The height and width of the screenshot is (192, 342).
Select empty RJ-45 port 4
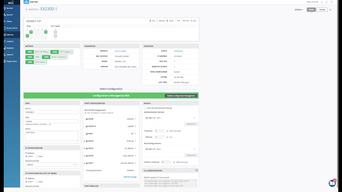(x=35, y=32)
